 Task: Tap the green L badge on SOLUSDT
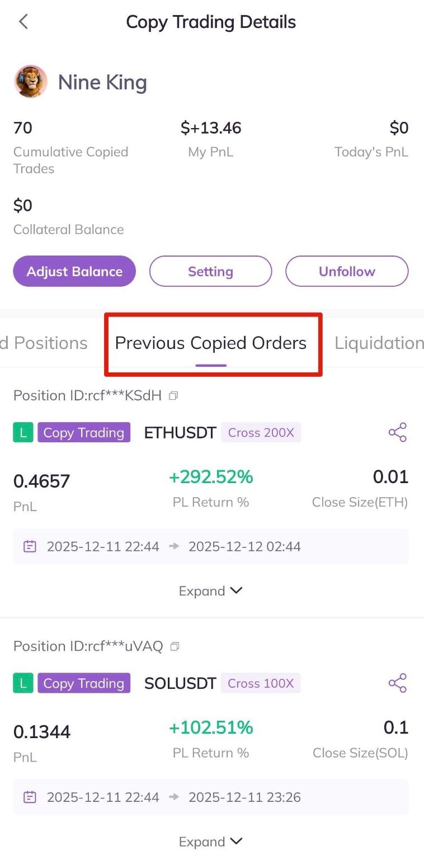pos(23,683)
